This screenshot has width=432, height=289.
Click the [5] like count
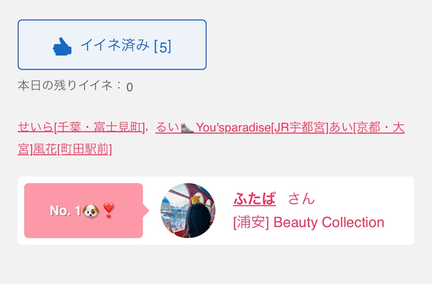click(x=163, y=47)
